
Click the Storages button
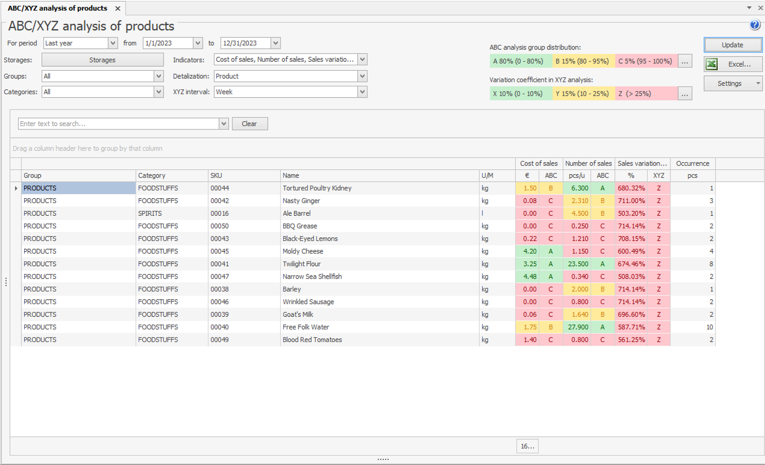coord(102,60)
